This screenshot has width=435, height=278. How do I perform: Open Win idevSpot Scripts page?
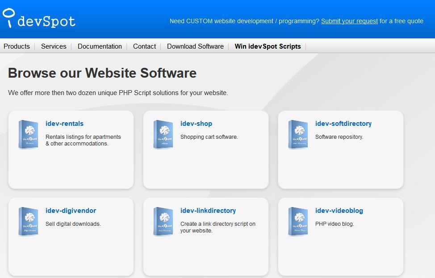pos(268,46)
